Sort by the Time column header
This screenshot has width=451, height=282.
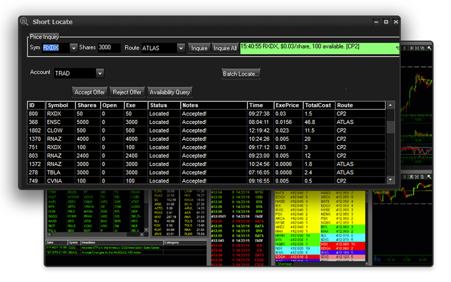pyautogui.click(x=260, y=105)
